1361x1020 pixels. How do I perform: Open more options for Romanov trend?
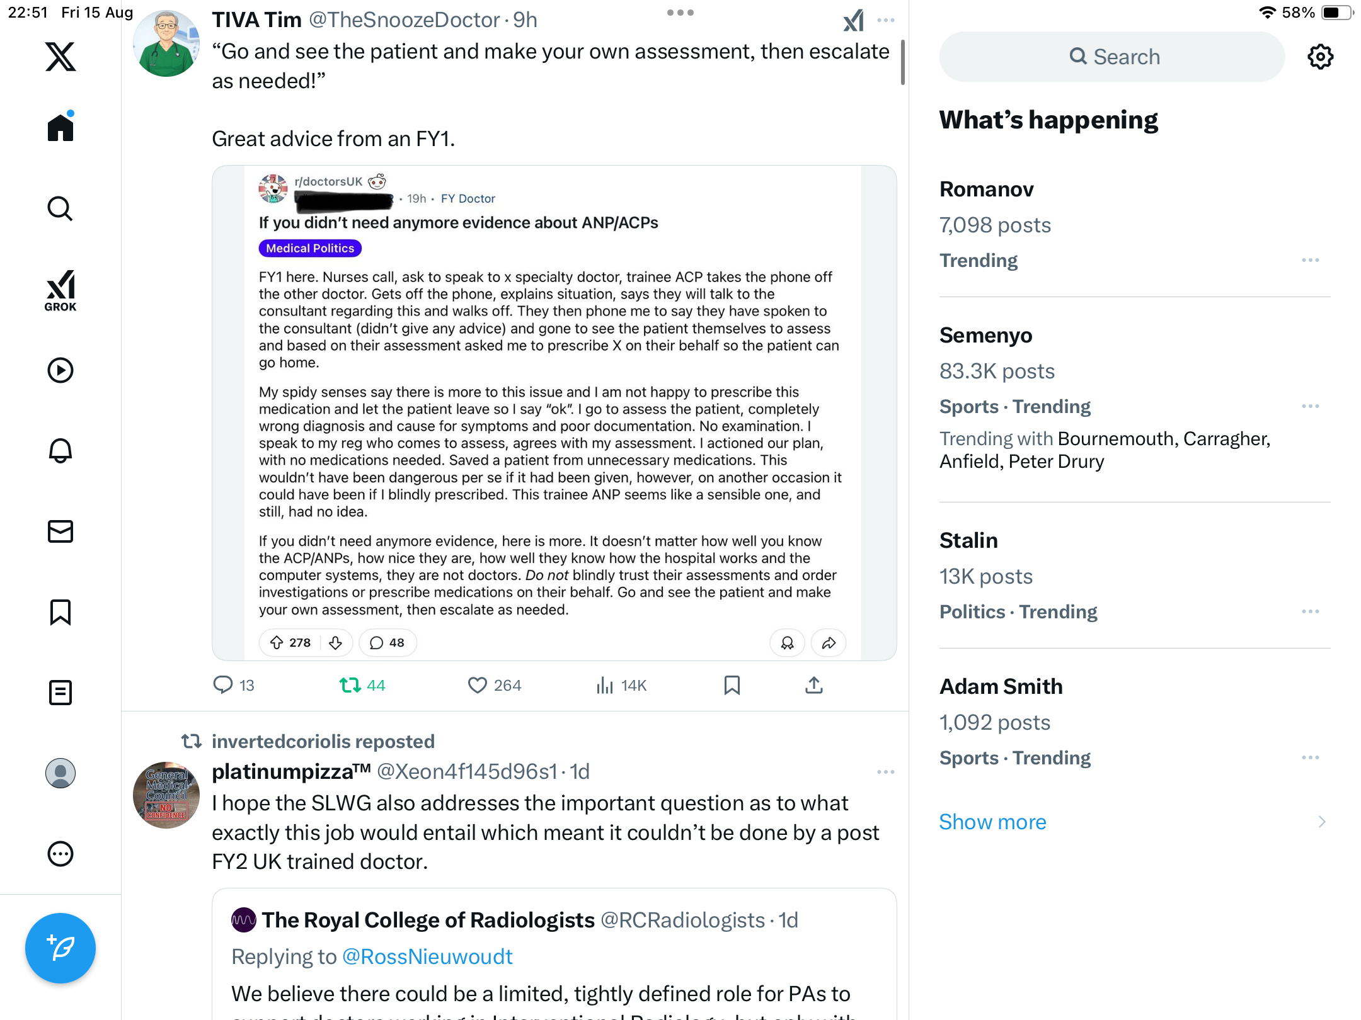pyautogui.click(x=1310, y=260)
